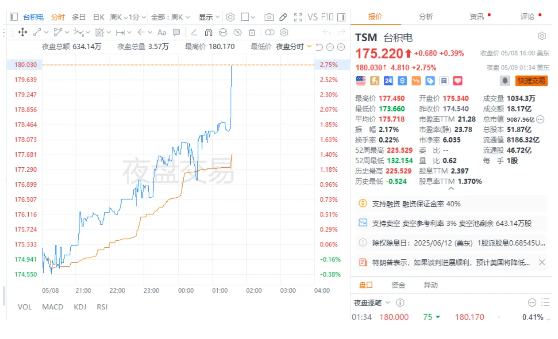Toggle the left sidebar panel icon
This screenshot has height=339, width=558.
pyautogui.click(x=14, y=17)
